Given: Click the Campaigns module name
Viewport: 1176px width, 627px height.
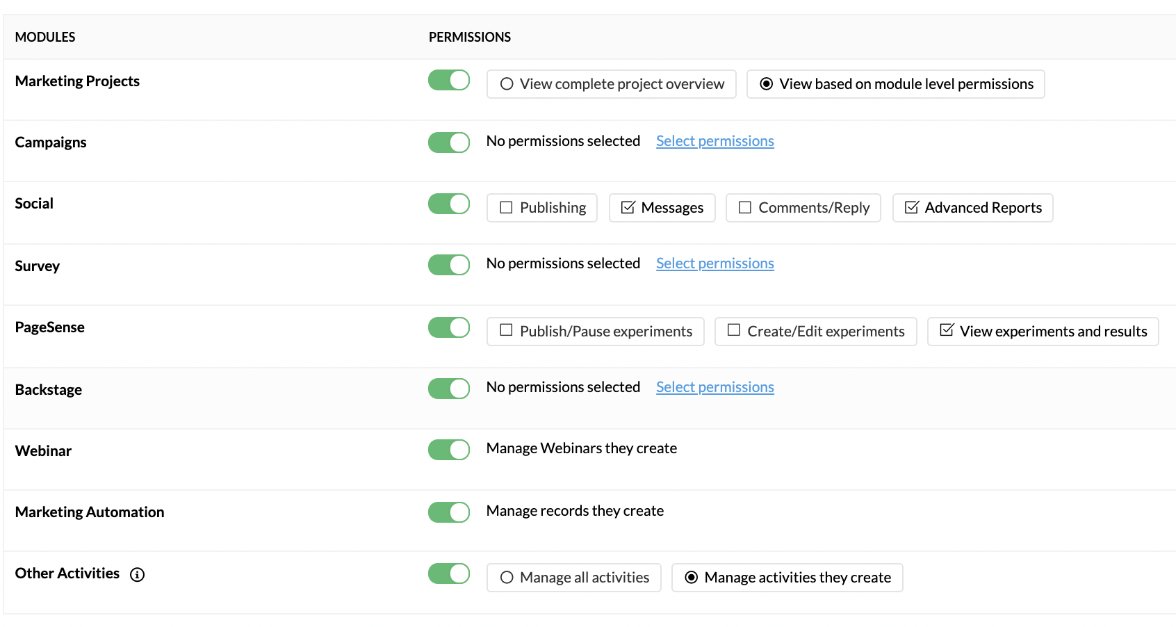Looking at the screenshot, I should 51,142.
